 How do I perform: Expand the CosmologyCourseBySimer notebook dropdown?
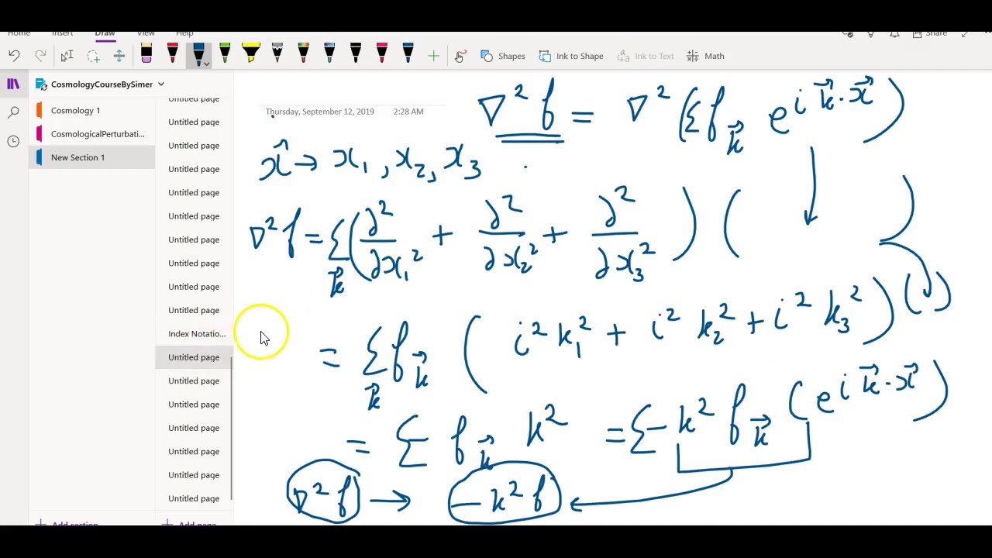161,84
